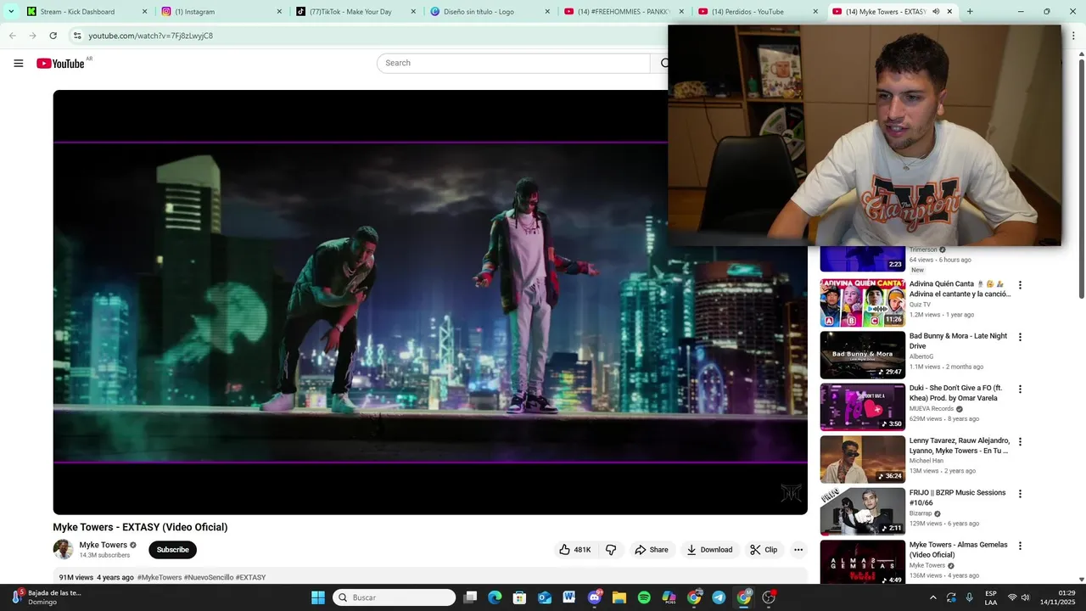Open Discord from taskbar

pyautogui.click(x=595, y=597)
